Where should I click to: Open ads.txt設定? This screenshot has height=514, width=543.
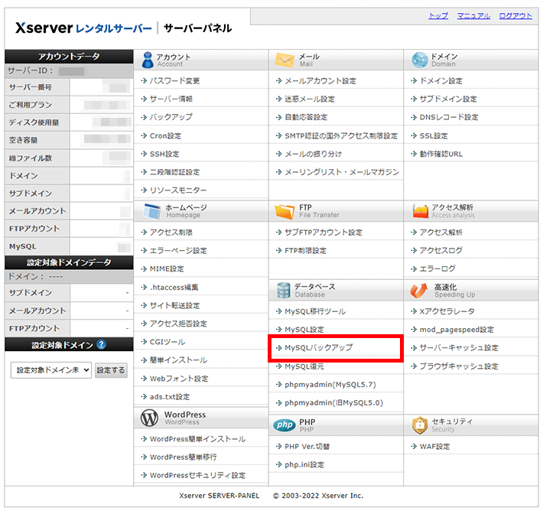point(170,397)
